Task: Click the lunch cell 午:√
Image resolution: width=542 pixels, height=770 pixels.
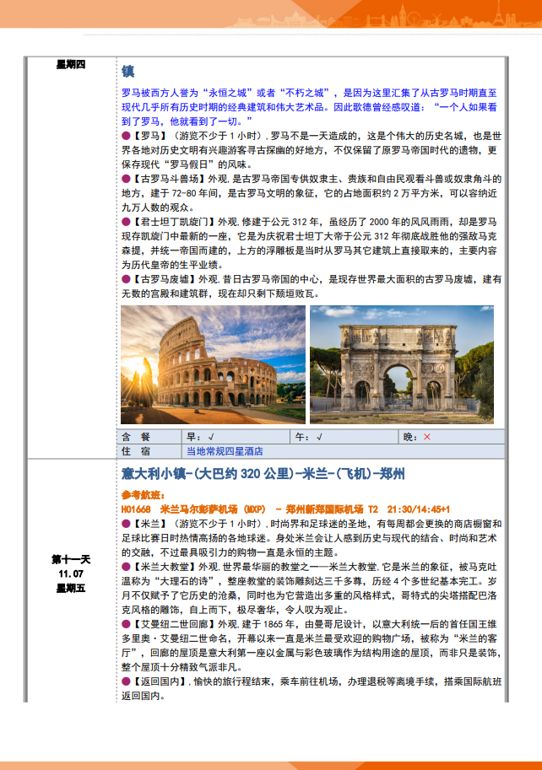Action: 344,437
